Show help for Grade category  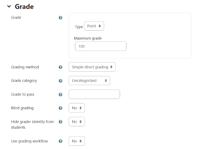61,81
